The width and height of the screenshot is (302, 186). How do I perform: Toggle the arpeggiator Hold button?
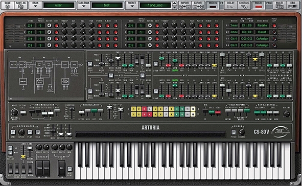(38, 132)
